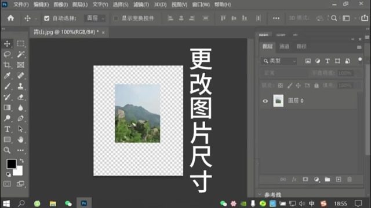Select the Frame tool
Screen dimensions: 371x208
click(x=21, y=65)
